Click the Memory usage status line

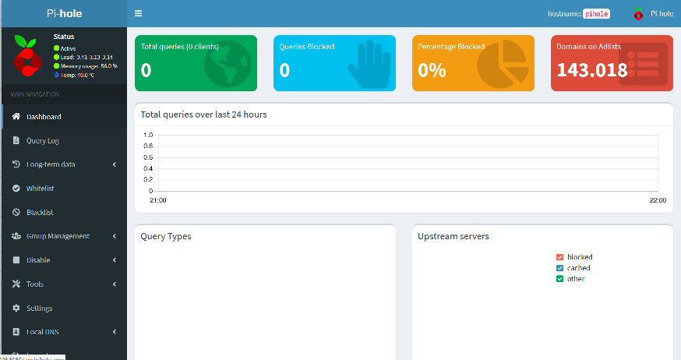click(86, 66)
